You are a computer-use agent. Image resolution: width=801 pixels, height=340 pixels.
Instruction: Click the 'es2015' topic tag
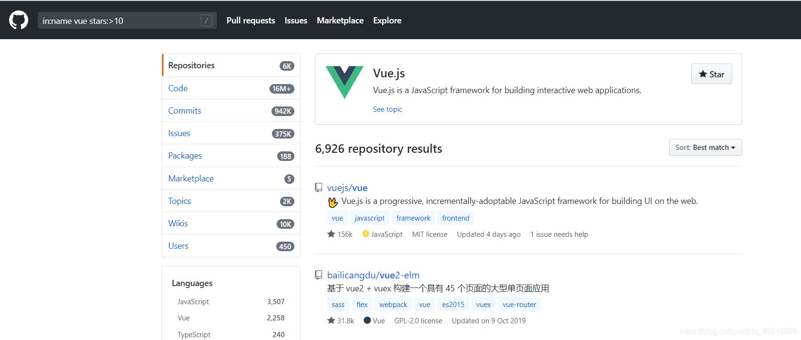(x=453, y=305)
